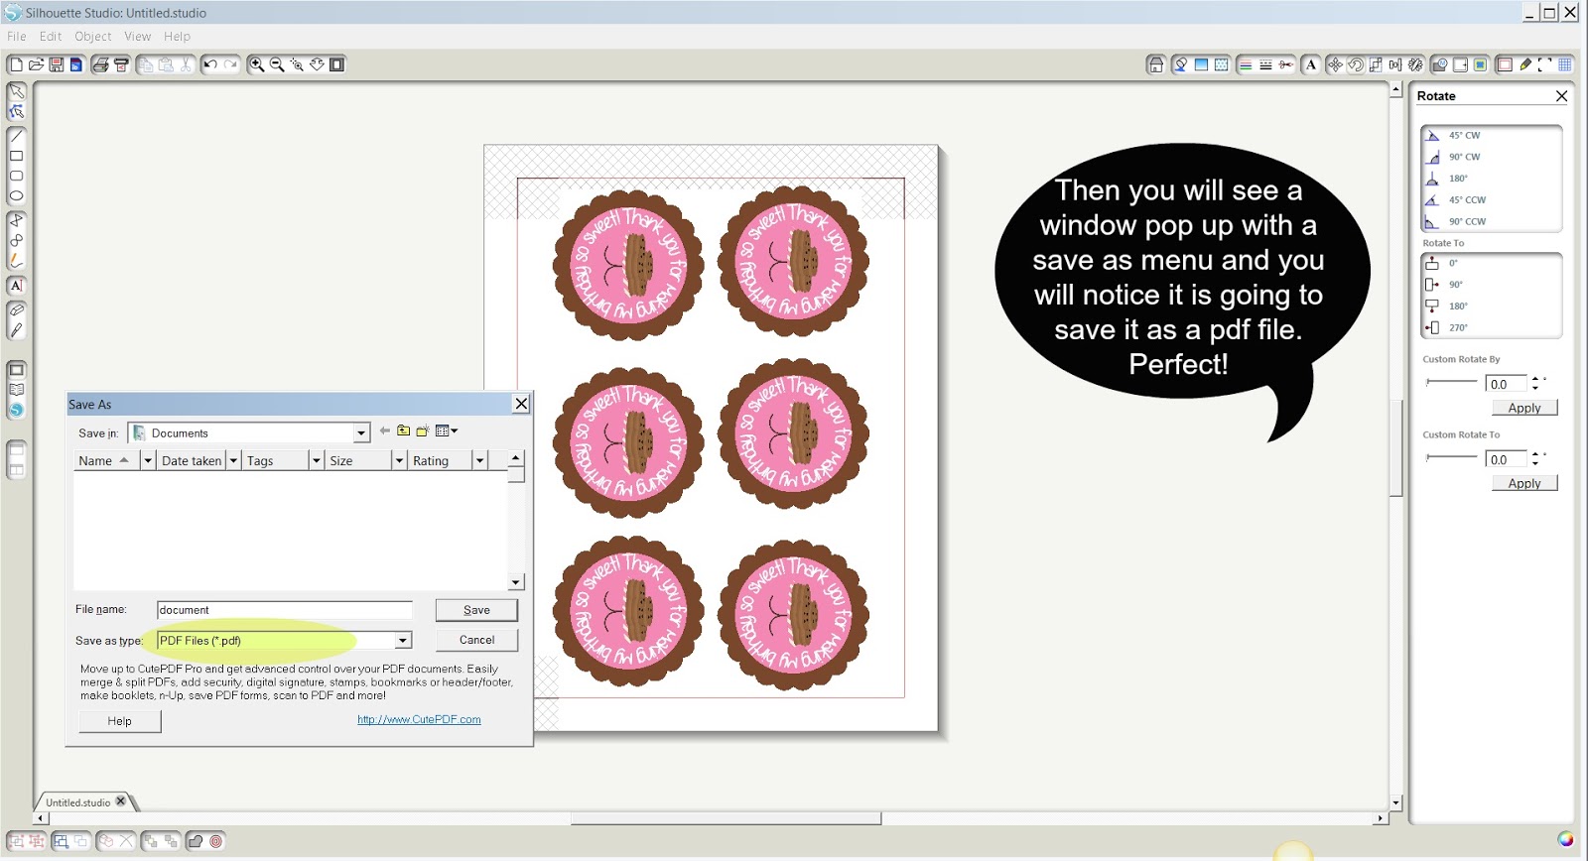The height and width of the screenshot is (861, 1588).
Task: Open the Help menu
Action: [x=178, y=37]
